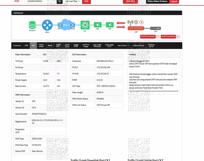Image resolution: width=204 pixels, height=161 pixels.
Task: Click Power Supply value 3.26
Action: pyautogui.click(x=45, y=80)
